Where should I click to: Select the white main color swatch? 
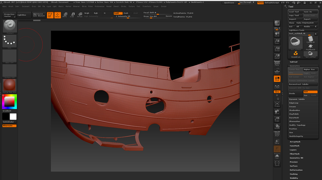pyautogui.click(x=13, y=117)
